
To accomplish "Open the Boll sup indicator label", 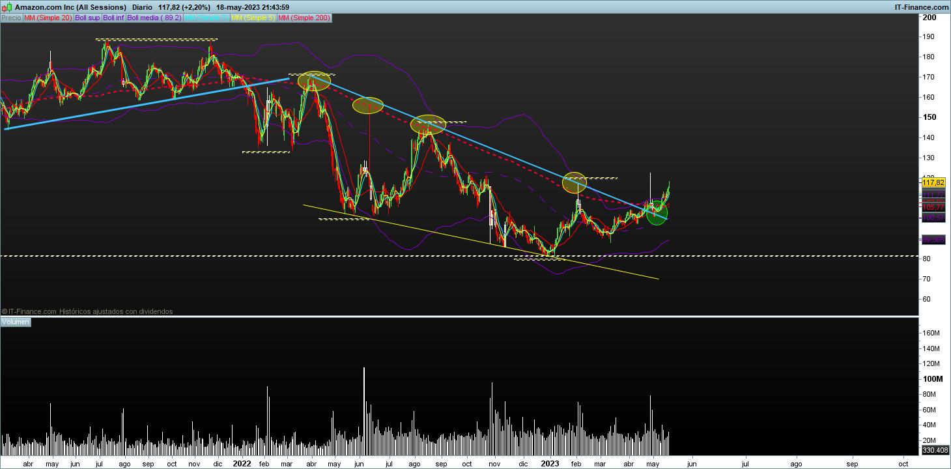I will pos(88,18).
